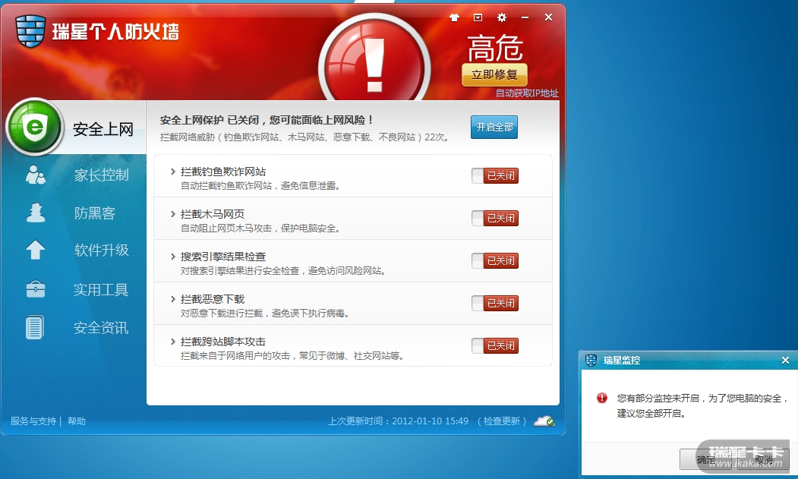
Task: Toggle 拦截钓鱼欺诈网站 switch showing 已关闭
Action: [x=495, y=175]
